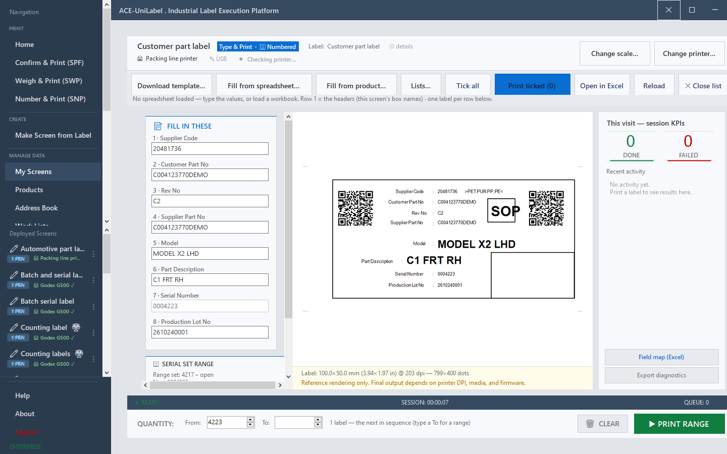Click the pencil icon beside Automotive part label
The width and height of the screenshot is (727, 454).
14,249
